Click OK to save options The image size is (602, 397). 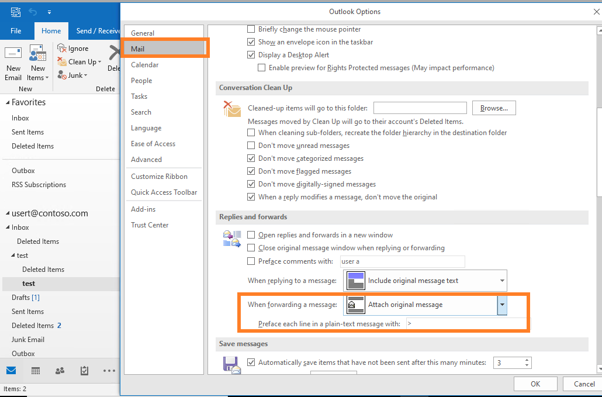point(535,384)
